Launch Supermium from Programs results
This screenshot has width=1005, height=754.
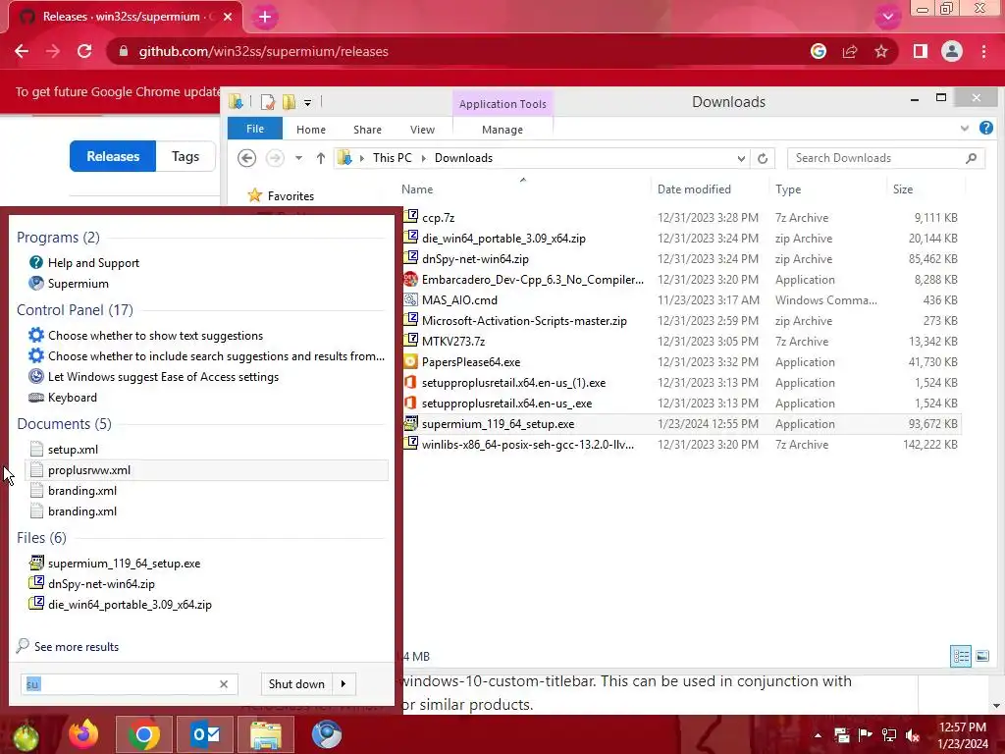[79, 284]
